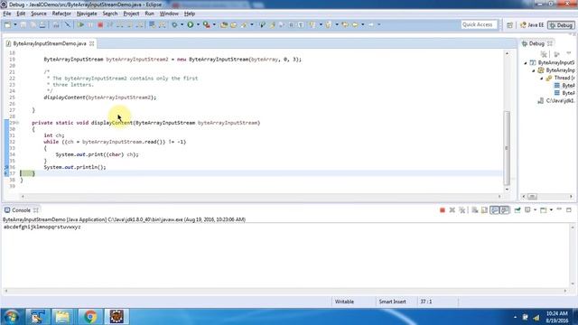The width and height of the screenshot is (578, 325).
Task: Click the Back navigation arrow in the toolbar
Action: click(355, 24)
